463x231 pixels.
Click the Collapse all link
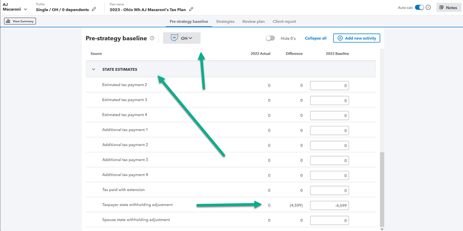pos(316,38)
